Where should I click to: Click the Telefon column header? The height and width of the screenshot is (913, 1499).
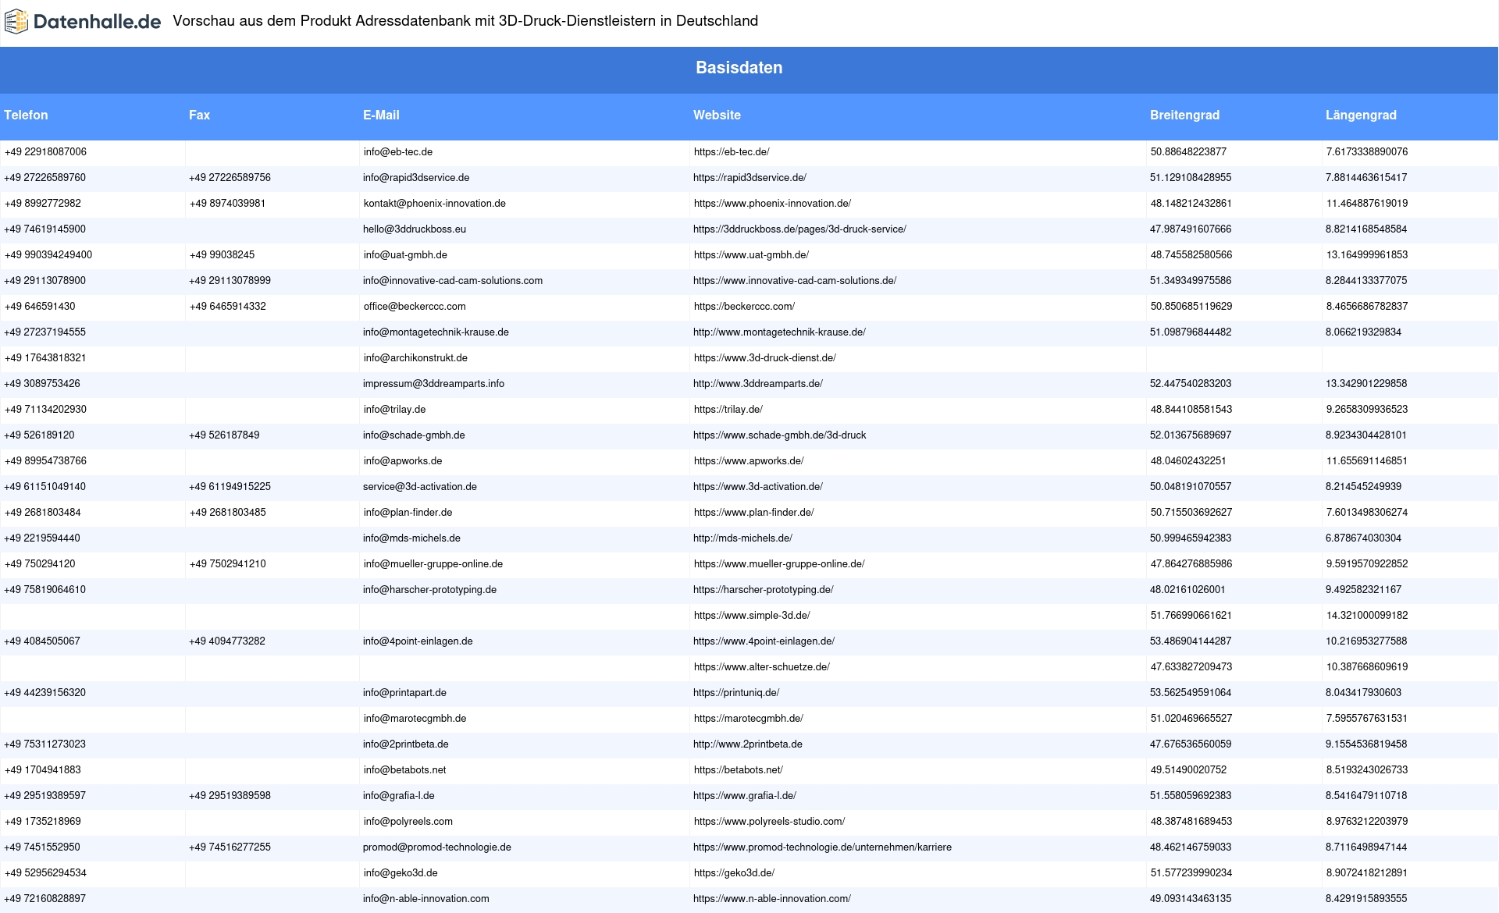26,115
